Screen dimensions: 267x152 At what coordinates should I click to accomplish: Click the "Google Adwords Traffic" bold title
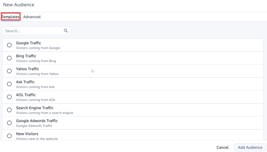[x=37, y=121]
